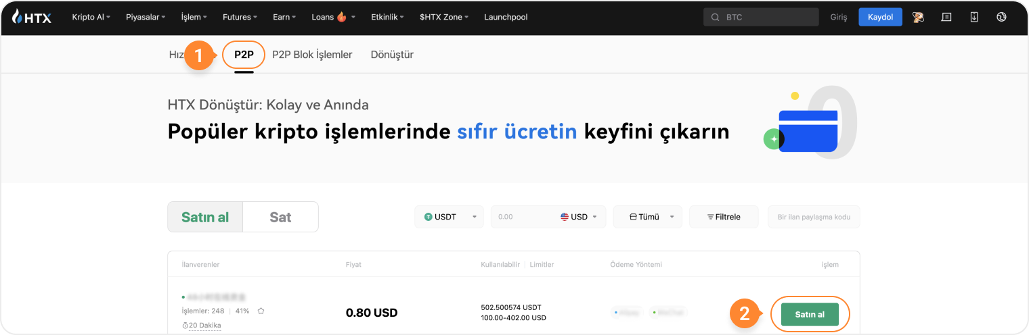Viewport: 1029px width, 335px height.
Task: Click the Filtrele button
Action: [724, 217]
